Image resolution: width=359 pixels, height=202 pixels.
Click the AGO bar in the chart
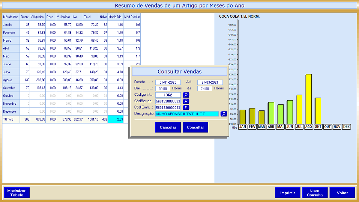tap(308, 99)
